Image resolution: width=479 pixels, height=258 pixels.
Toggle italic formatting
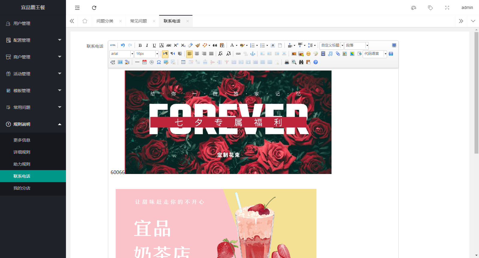pos(147,45)
